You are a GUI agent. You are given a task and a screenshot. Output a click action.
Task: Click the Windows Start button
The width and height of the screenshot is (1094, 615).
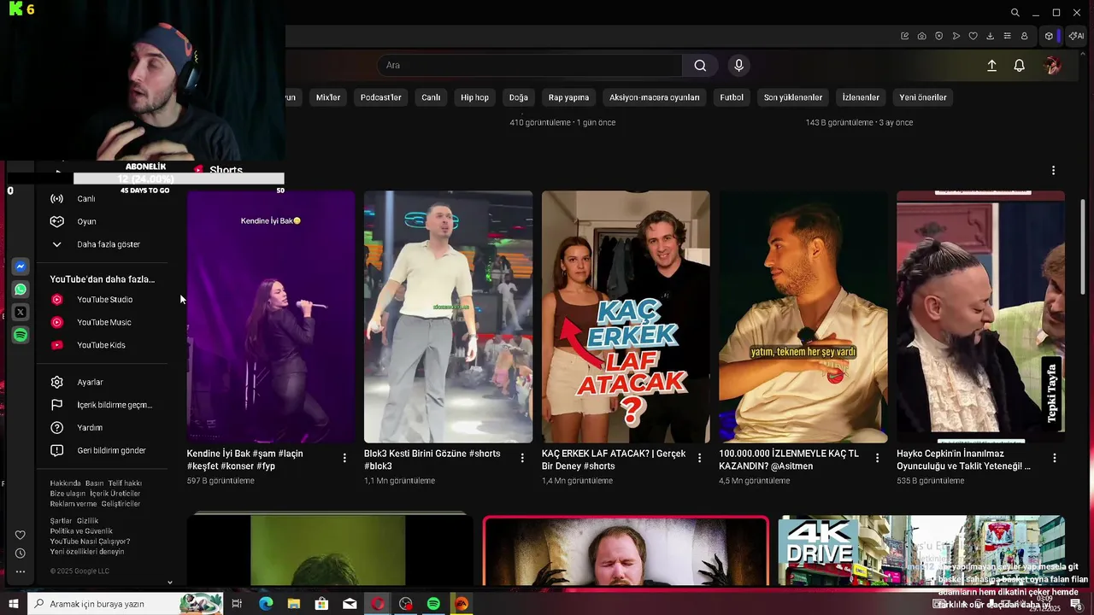point(13,604)
